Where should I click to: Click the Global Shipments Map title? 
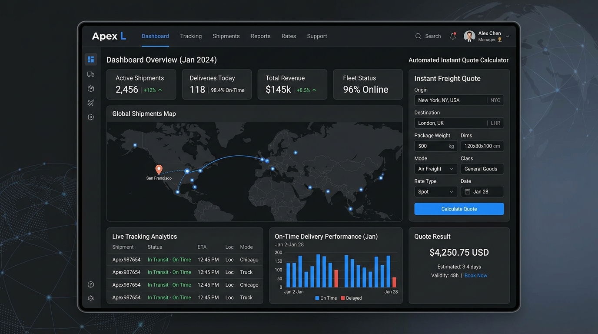(x=144, y=114)
